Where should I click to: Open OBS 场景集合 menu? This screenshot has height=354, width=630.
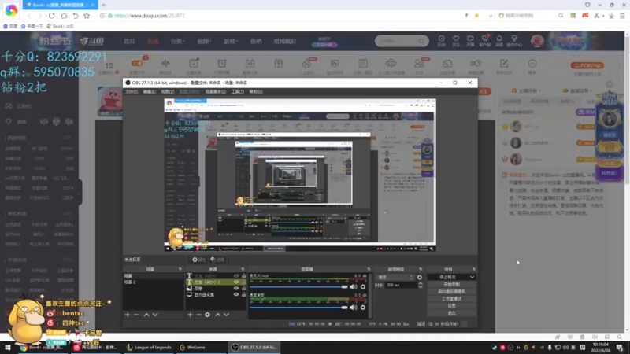tap(216, 92)
